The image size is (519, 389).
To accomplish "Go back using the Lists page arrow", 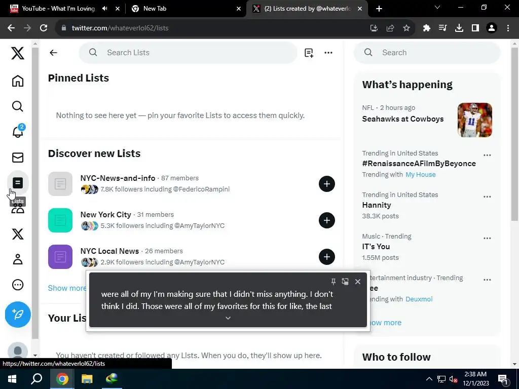I will click(x=53, y=53).
